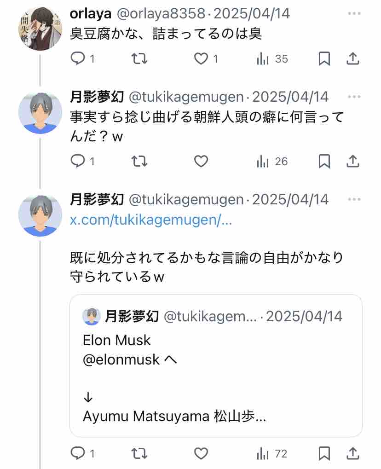
Task: View analytics showing 72 views
Action: [x=272, y=454]
